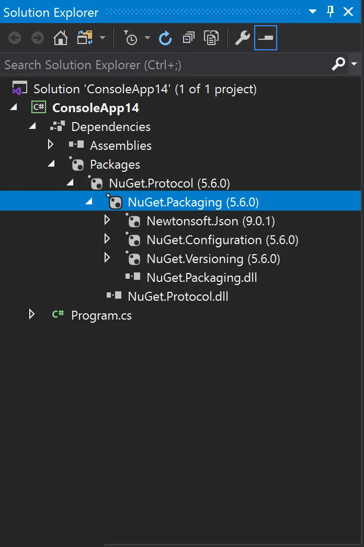Expand the Assemblies node
This screenshot has height=547, width=364.
pyautogui.click(x=51, y=145)
